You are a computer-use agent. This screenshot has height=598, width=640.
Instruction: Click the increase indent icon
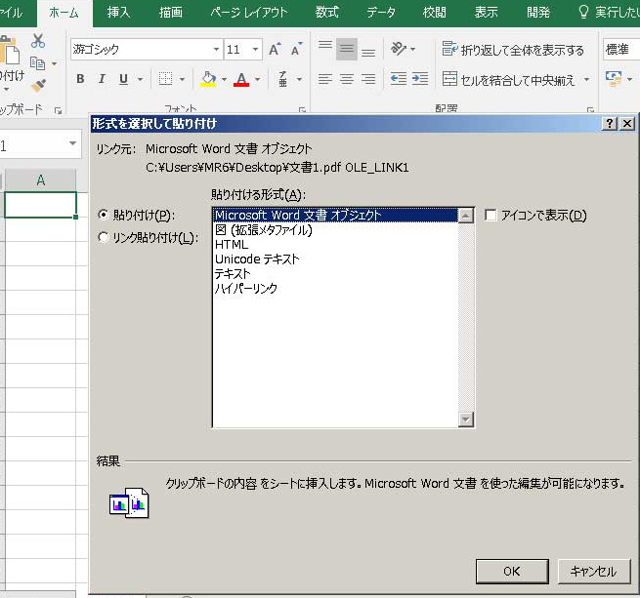[x=420, y=79]
